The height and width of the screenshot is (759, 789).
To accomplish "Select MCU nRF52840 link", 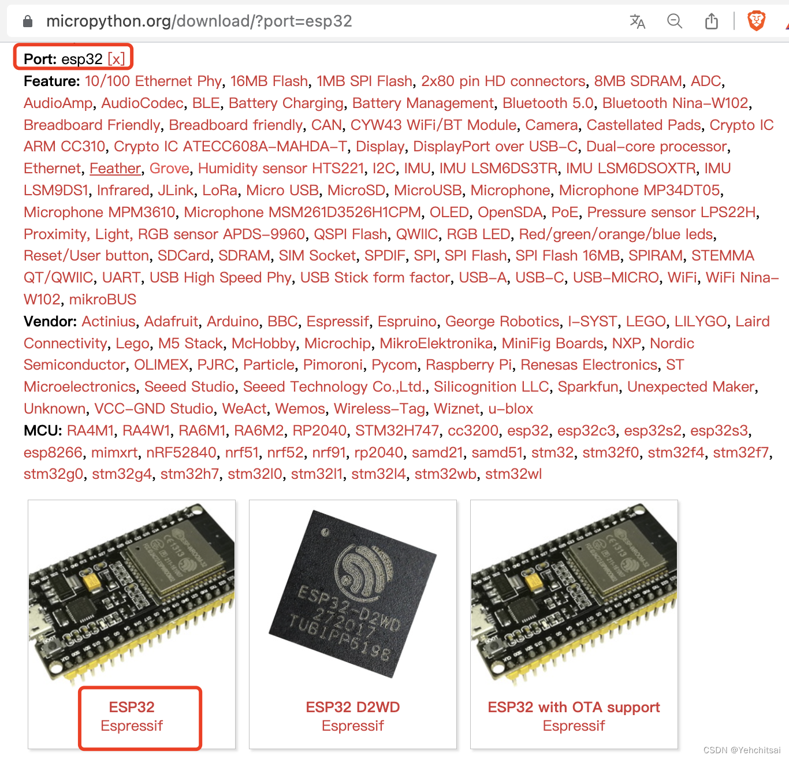I will (181, 453).
